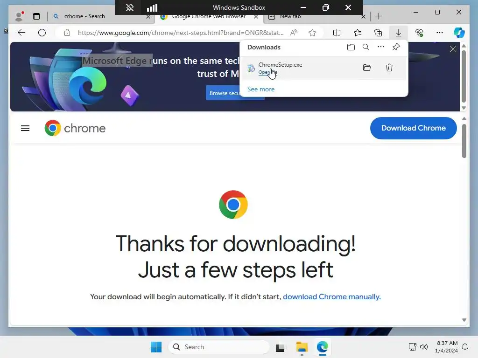
Task: Click the taskbar Search box
Action: [x=219, y=347]
